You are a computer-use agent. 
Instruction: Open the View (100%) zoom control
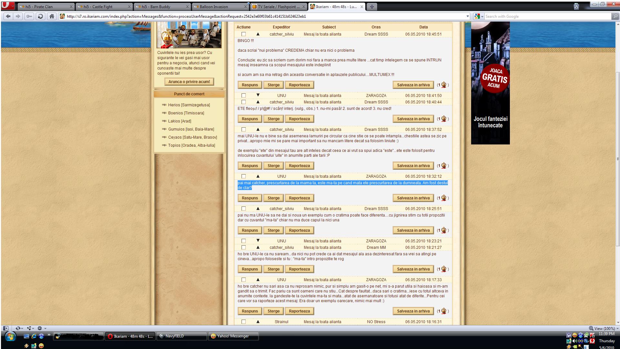click(x=604, y=328)
